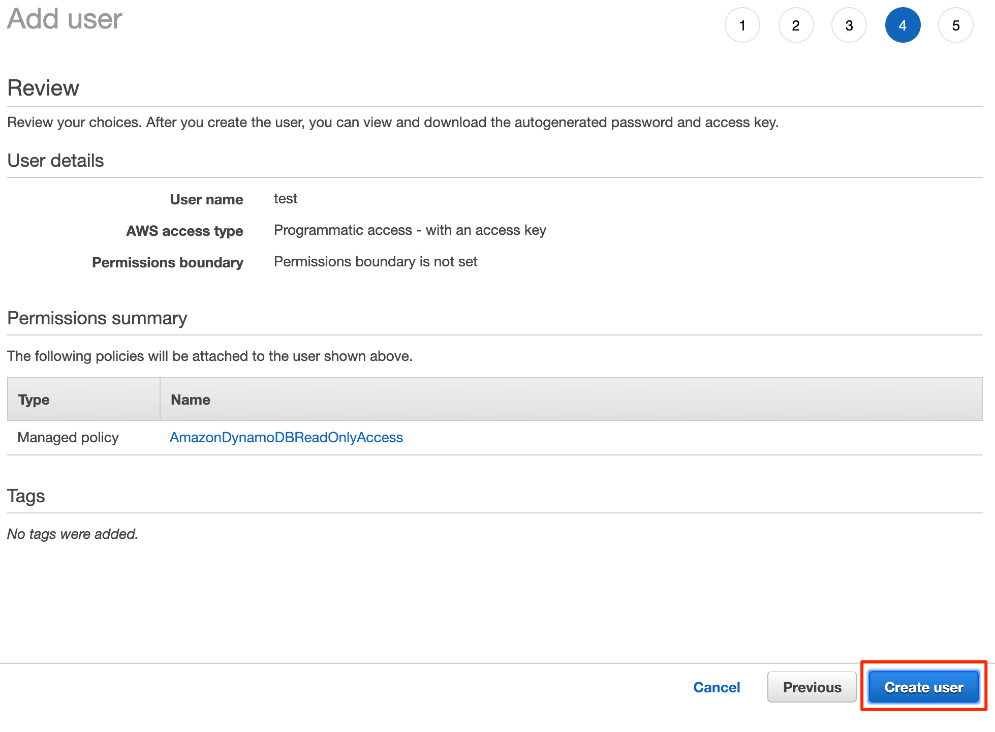Viewport: 995px width, 732px height.
Task: Go back with the Previous button
Action: (x=812, y=687)
